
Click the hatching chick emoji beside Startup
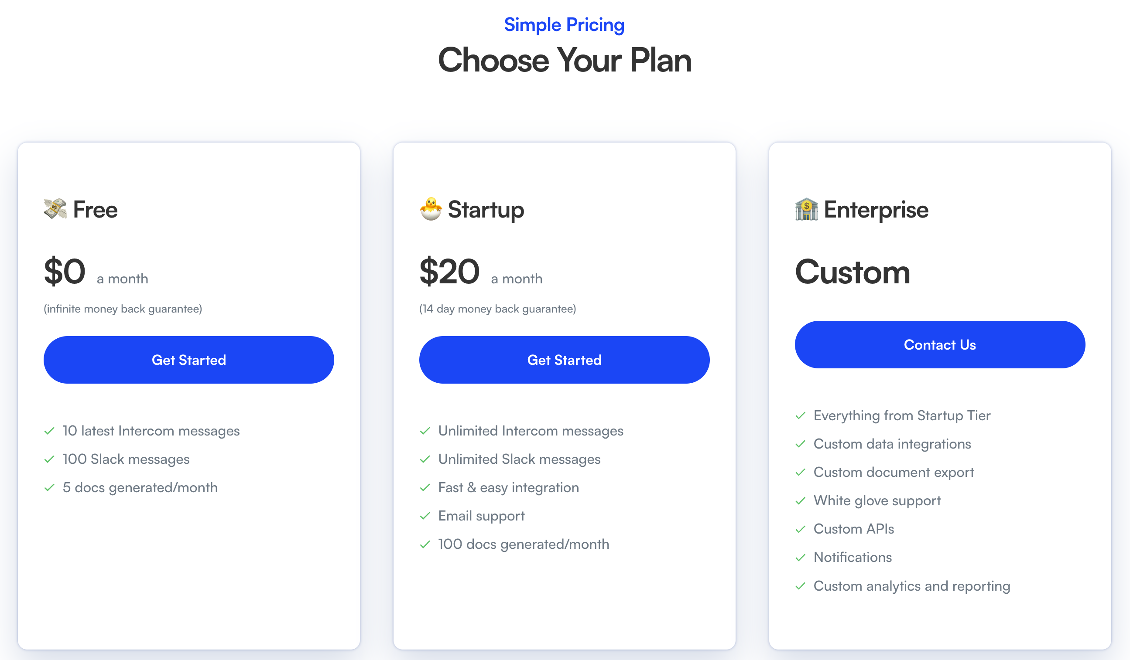coord(431,209)
